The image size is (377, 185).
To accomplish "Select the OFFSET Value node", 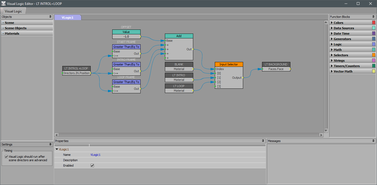I will (126, 32).
